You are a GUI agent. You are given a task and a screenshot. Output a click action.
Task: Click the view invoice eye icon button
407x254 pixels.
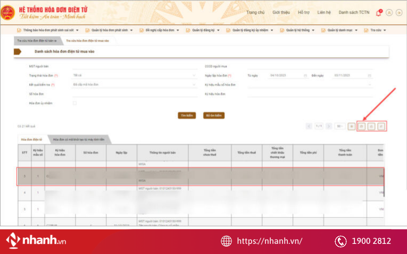click(352, 126)
